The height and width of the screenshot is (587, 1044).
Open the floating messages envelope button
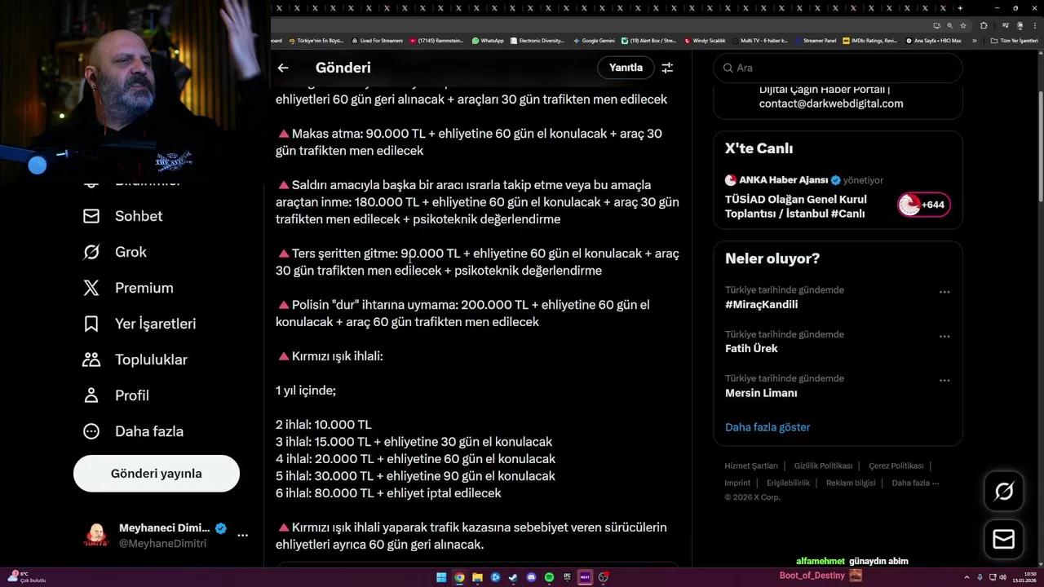tap(1004, 540)
